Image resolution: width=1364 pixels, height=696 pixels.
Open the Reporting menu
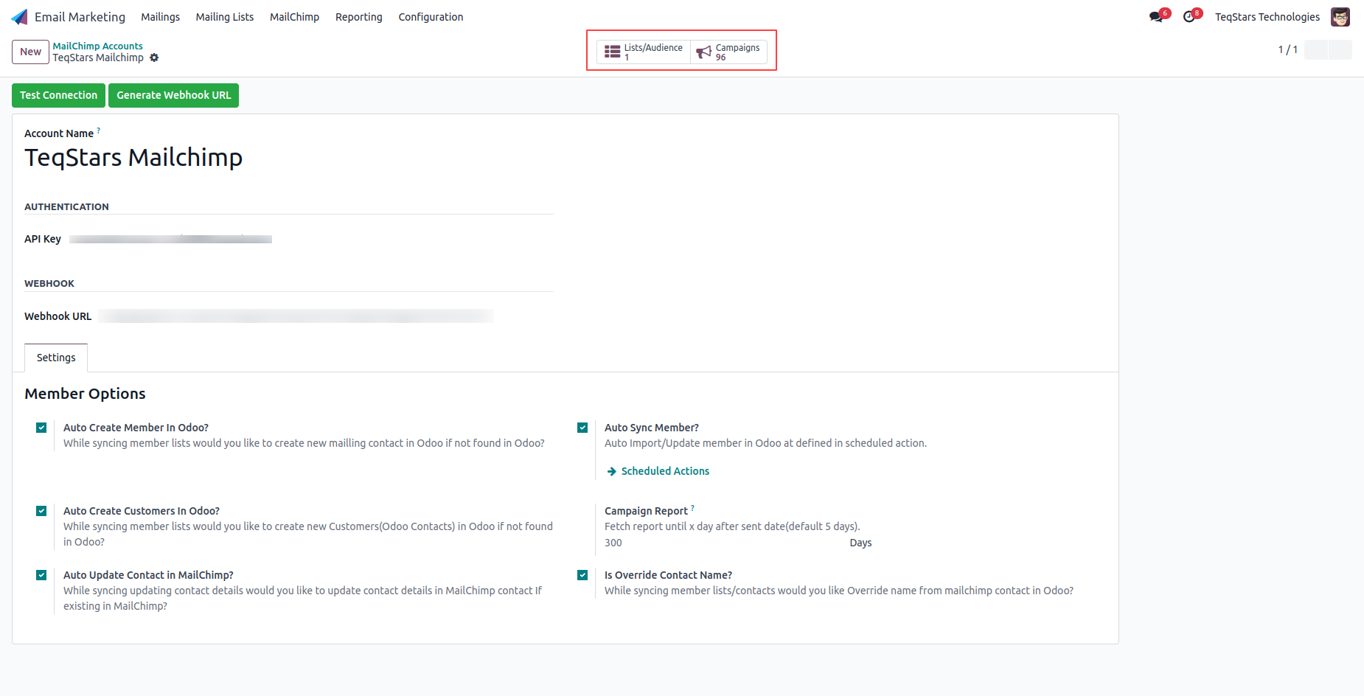pyautogui.click(x=358, y=17)
